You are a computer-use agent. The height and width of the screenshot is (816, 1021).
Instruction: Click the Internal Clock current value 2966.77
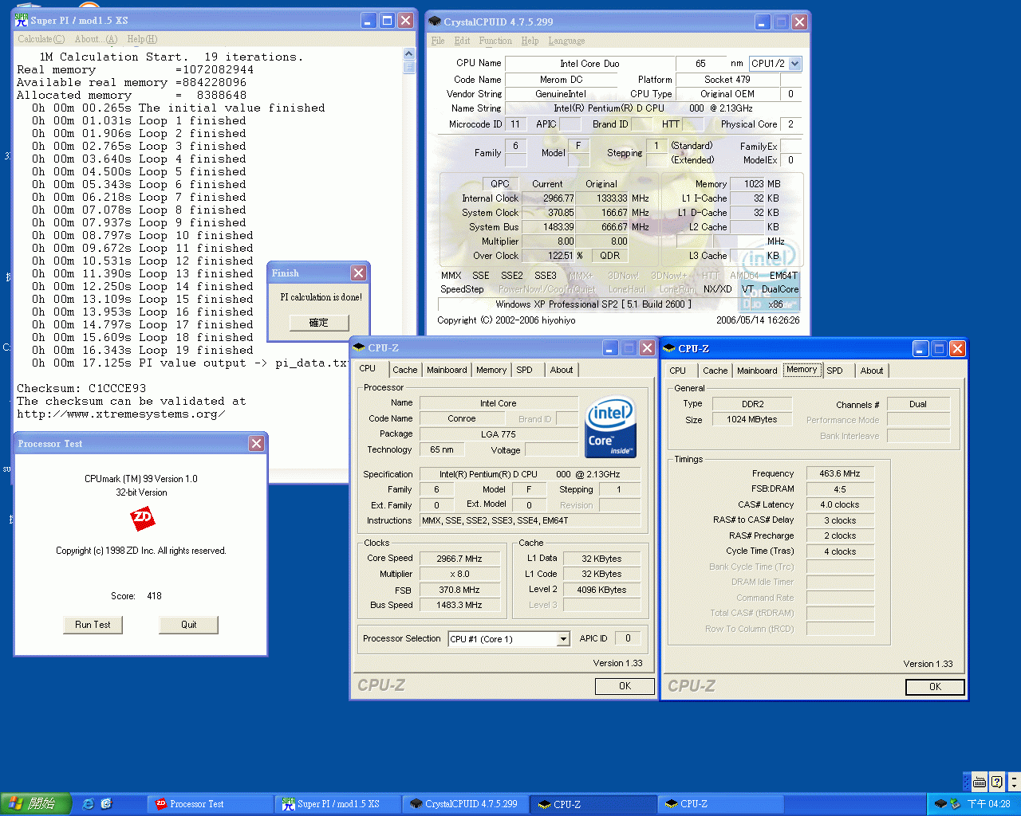click(x=547, y=198)
